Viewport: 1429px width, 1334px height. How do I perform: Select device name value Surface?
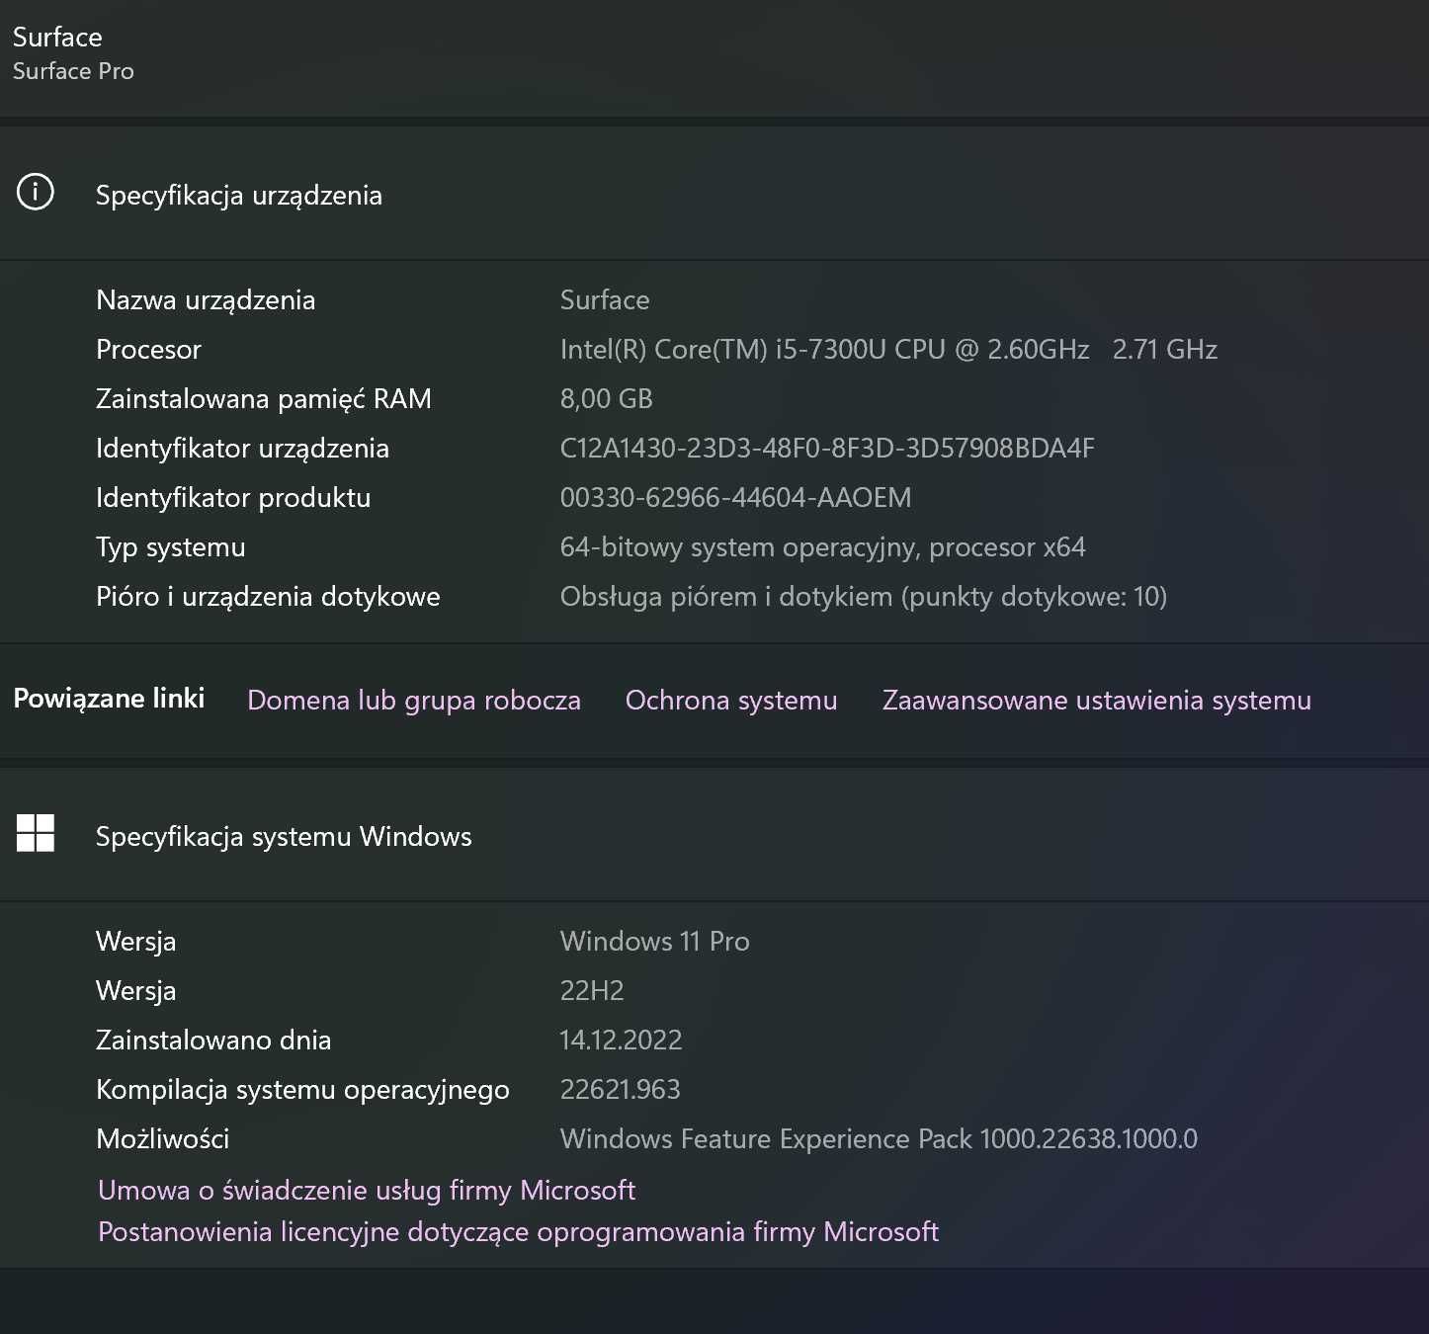coord(605,299)
